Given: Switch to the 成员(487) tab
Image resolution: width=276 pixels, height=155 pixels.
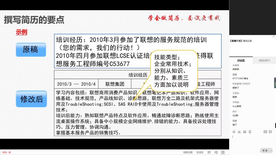Looking at the screenshot, I should tap(264, 61).
